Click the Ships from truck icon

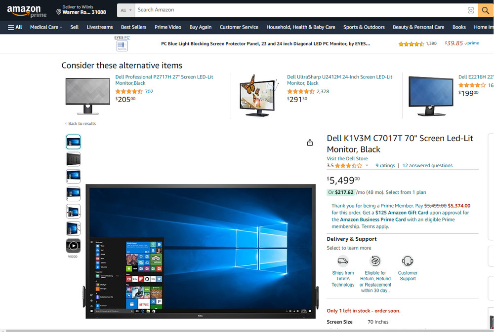(343, 261)
